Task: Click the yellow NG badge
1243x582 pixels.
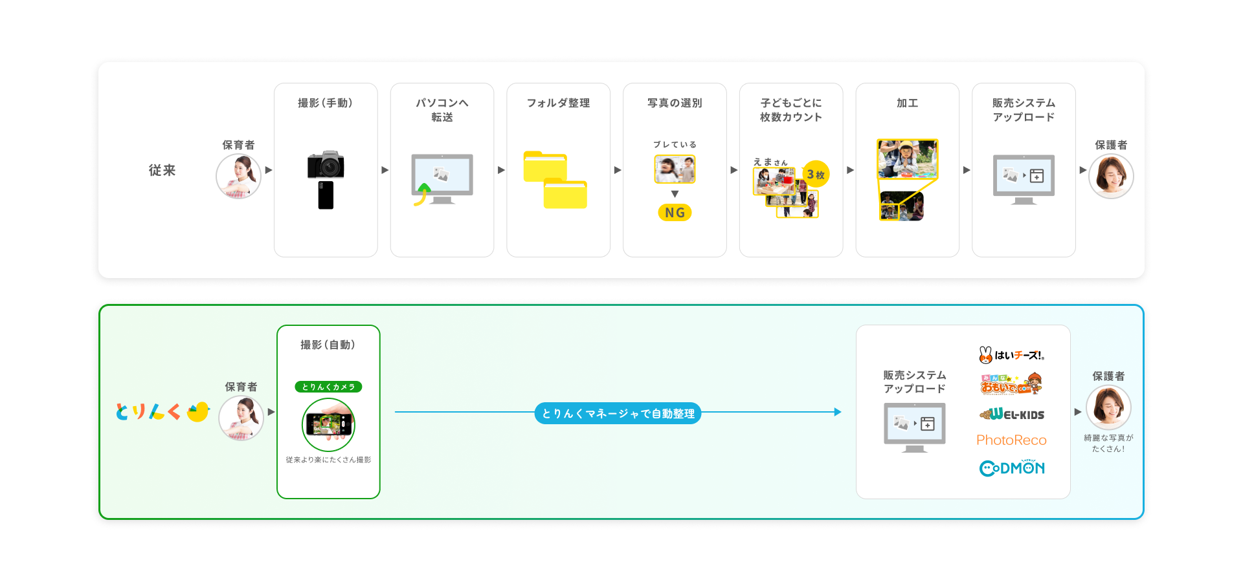Action: 675,213
